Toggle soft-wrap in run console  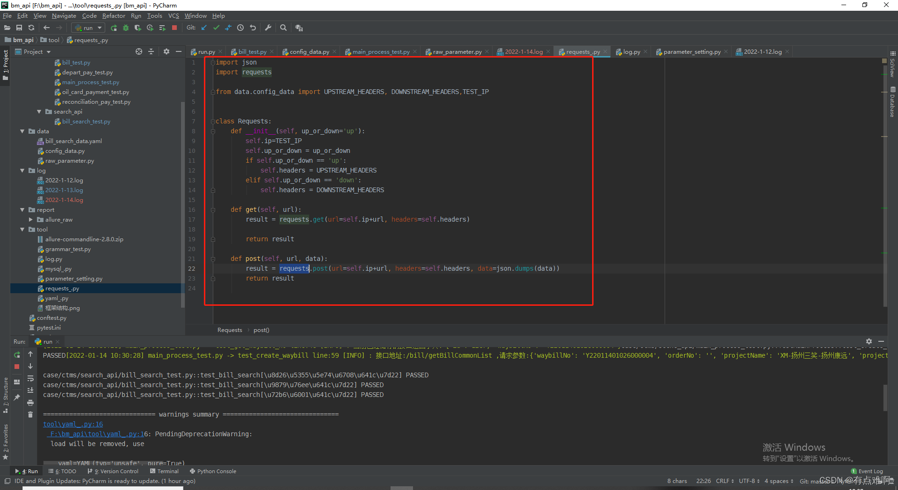click(x=30, y=378)
